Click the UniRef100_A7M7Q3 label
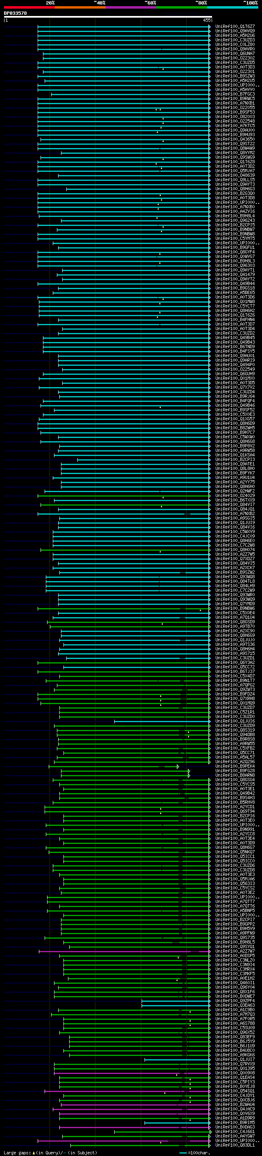This screenshot has width=262, height=1156. coord(235,1014)
